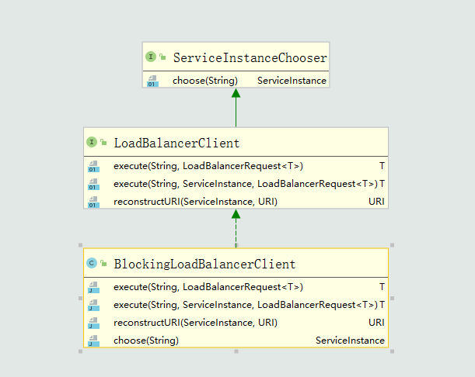The image size is (475, 377).
Task: Click the visibility lock icon next to LoadBalancerClient title
Action: 103,143
